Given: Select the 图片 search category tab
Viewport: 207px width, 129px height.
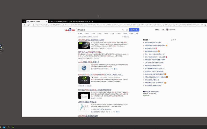Looking at the screenshot, I should tap(93, 34).
